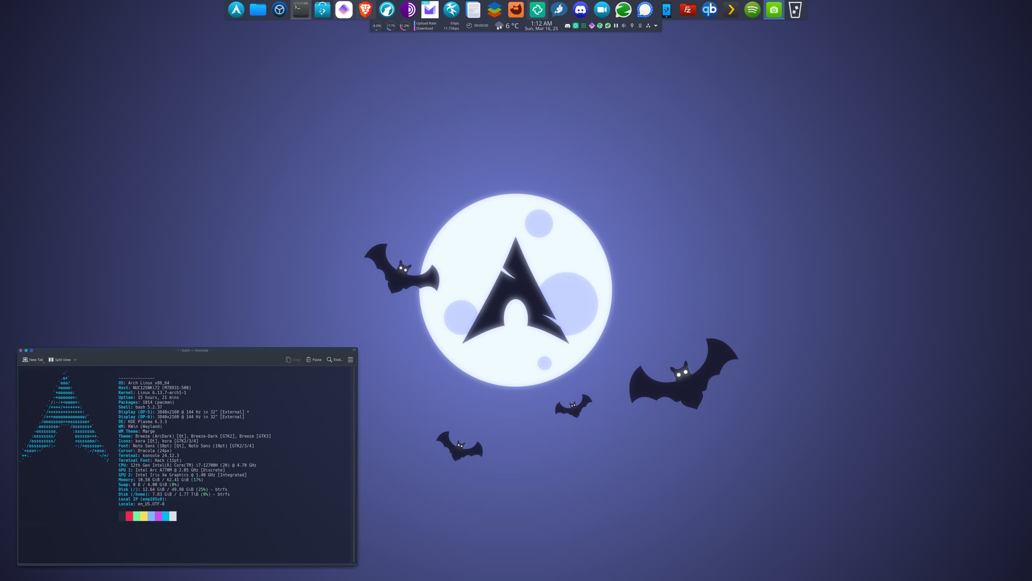
Task: Open the Discover software store bag icon
Action: pyautogui.click(x=322, y=10)
